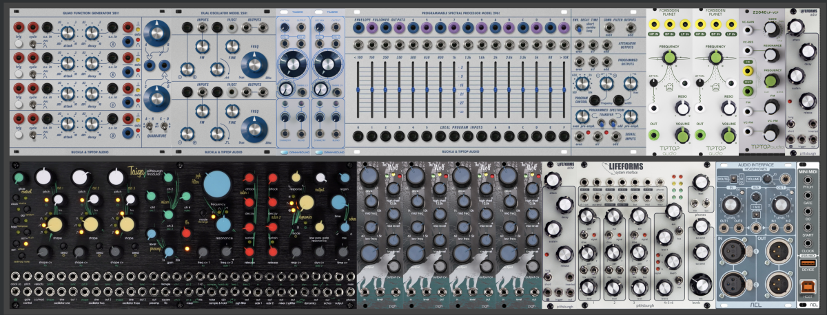827x315 pixels.
Task: Click the yellow IN jack on Z2040
Action: pyautogui.click(x=748, y=71)
